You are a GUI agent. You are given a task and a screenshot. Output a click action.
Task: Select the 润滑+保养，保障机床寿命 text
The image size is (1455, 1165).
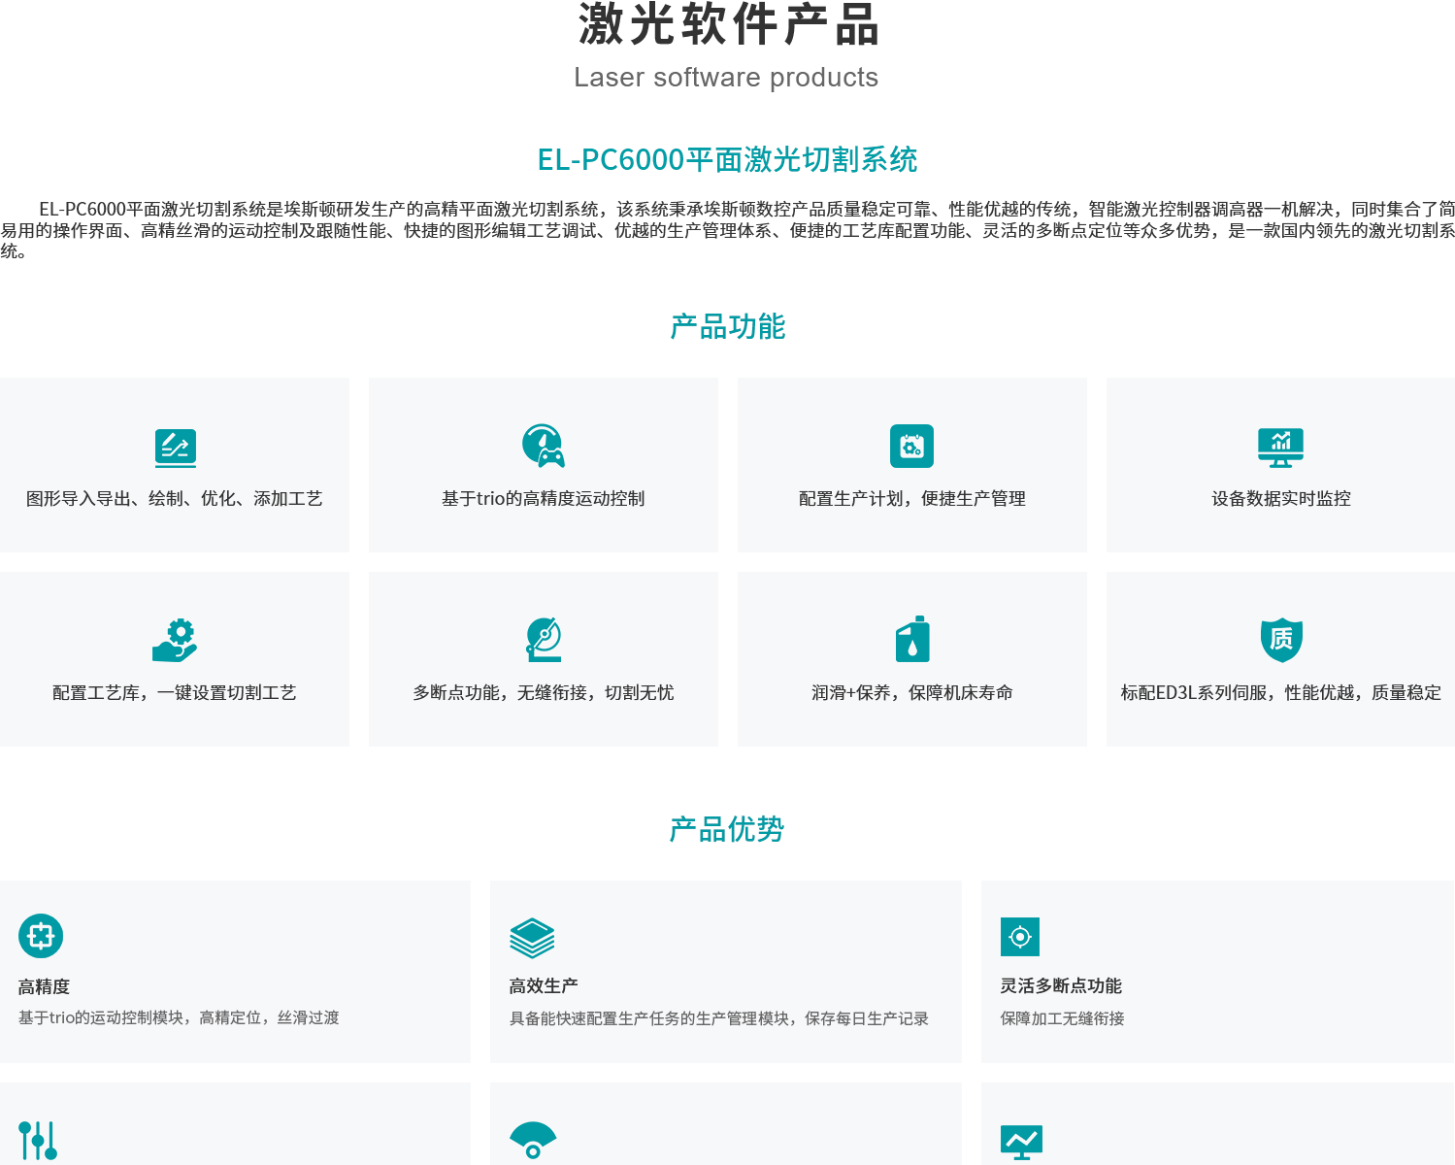[911, 693]
